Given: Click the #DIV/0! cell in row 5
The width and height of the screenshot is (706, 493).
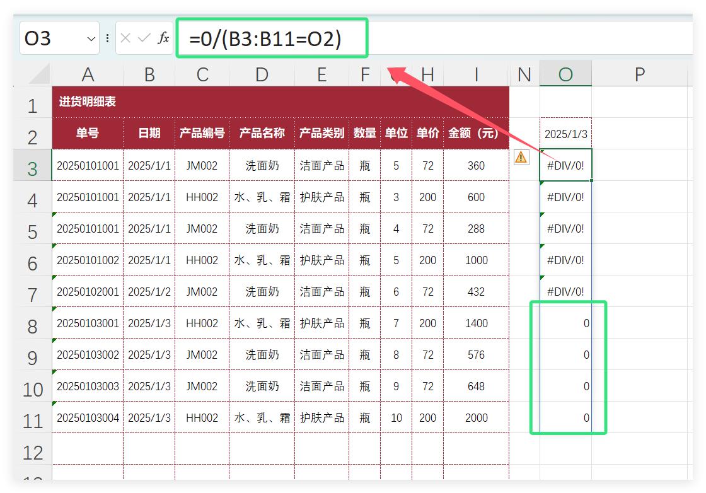Looking at the screenshot, I should click(565, 228).
